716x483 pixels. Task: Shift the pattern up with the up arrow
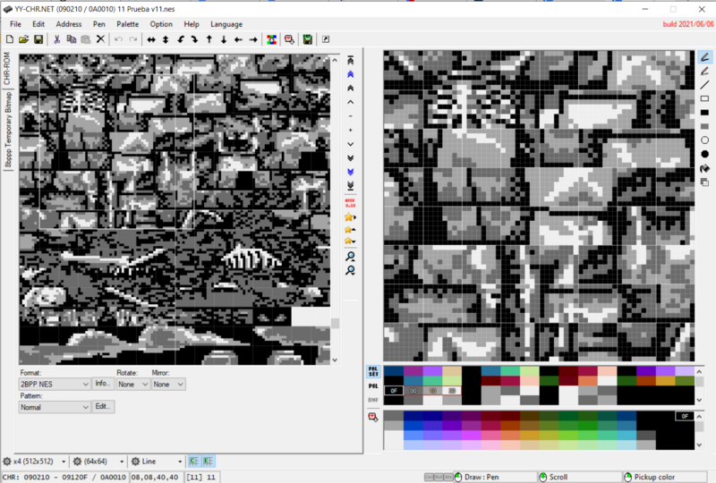click(209, 39)
